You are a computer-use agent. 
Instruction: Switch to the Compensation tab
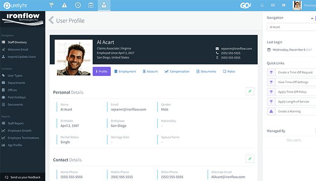(177, 71)
